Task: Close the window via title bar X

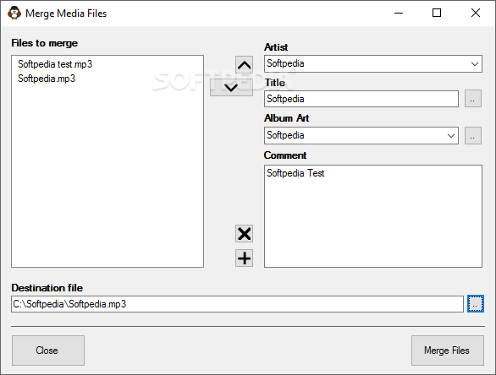Action: click(476, 13)
